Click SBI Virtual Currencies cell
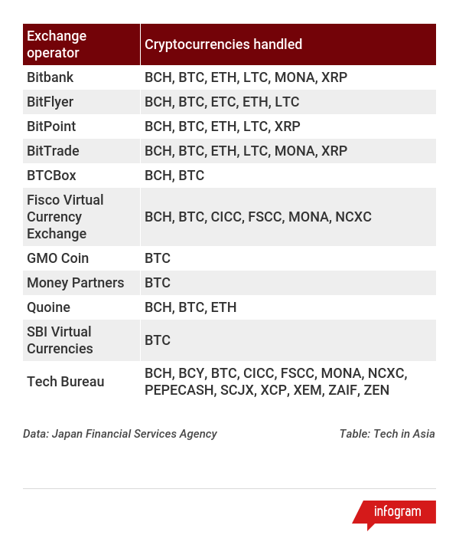The width and height of the screenshot is (459, 545). point(81,340)
